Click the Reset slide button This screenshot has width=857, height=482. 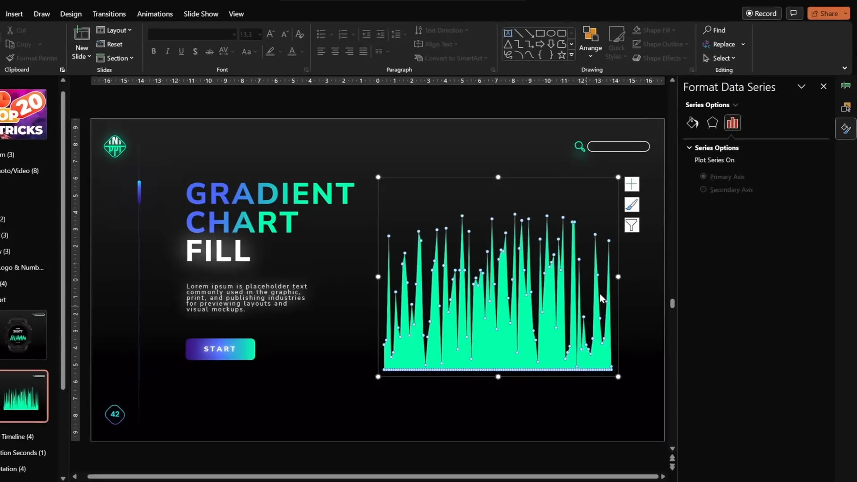[x=110, y=44]
